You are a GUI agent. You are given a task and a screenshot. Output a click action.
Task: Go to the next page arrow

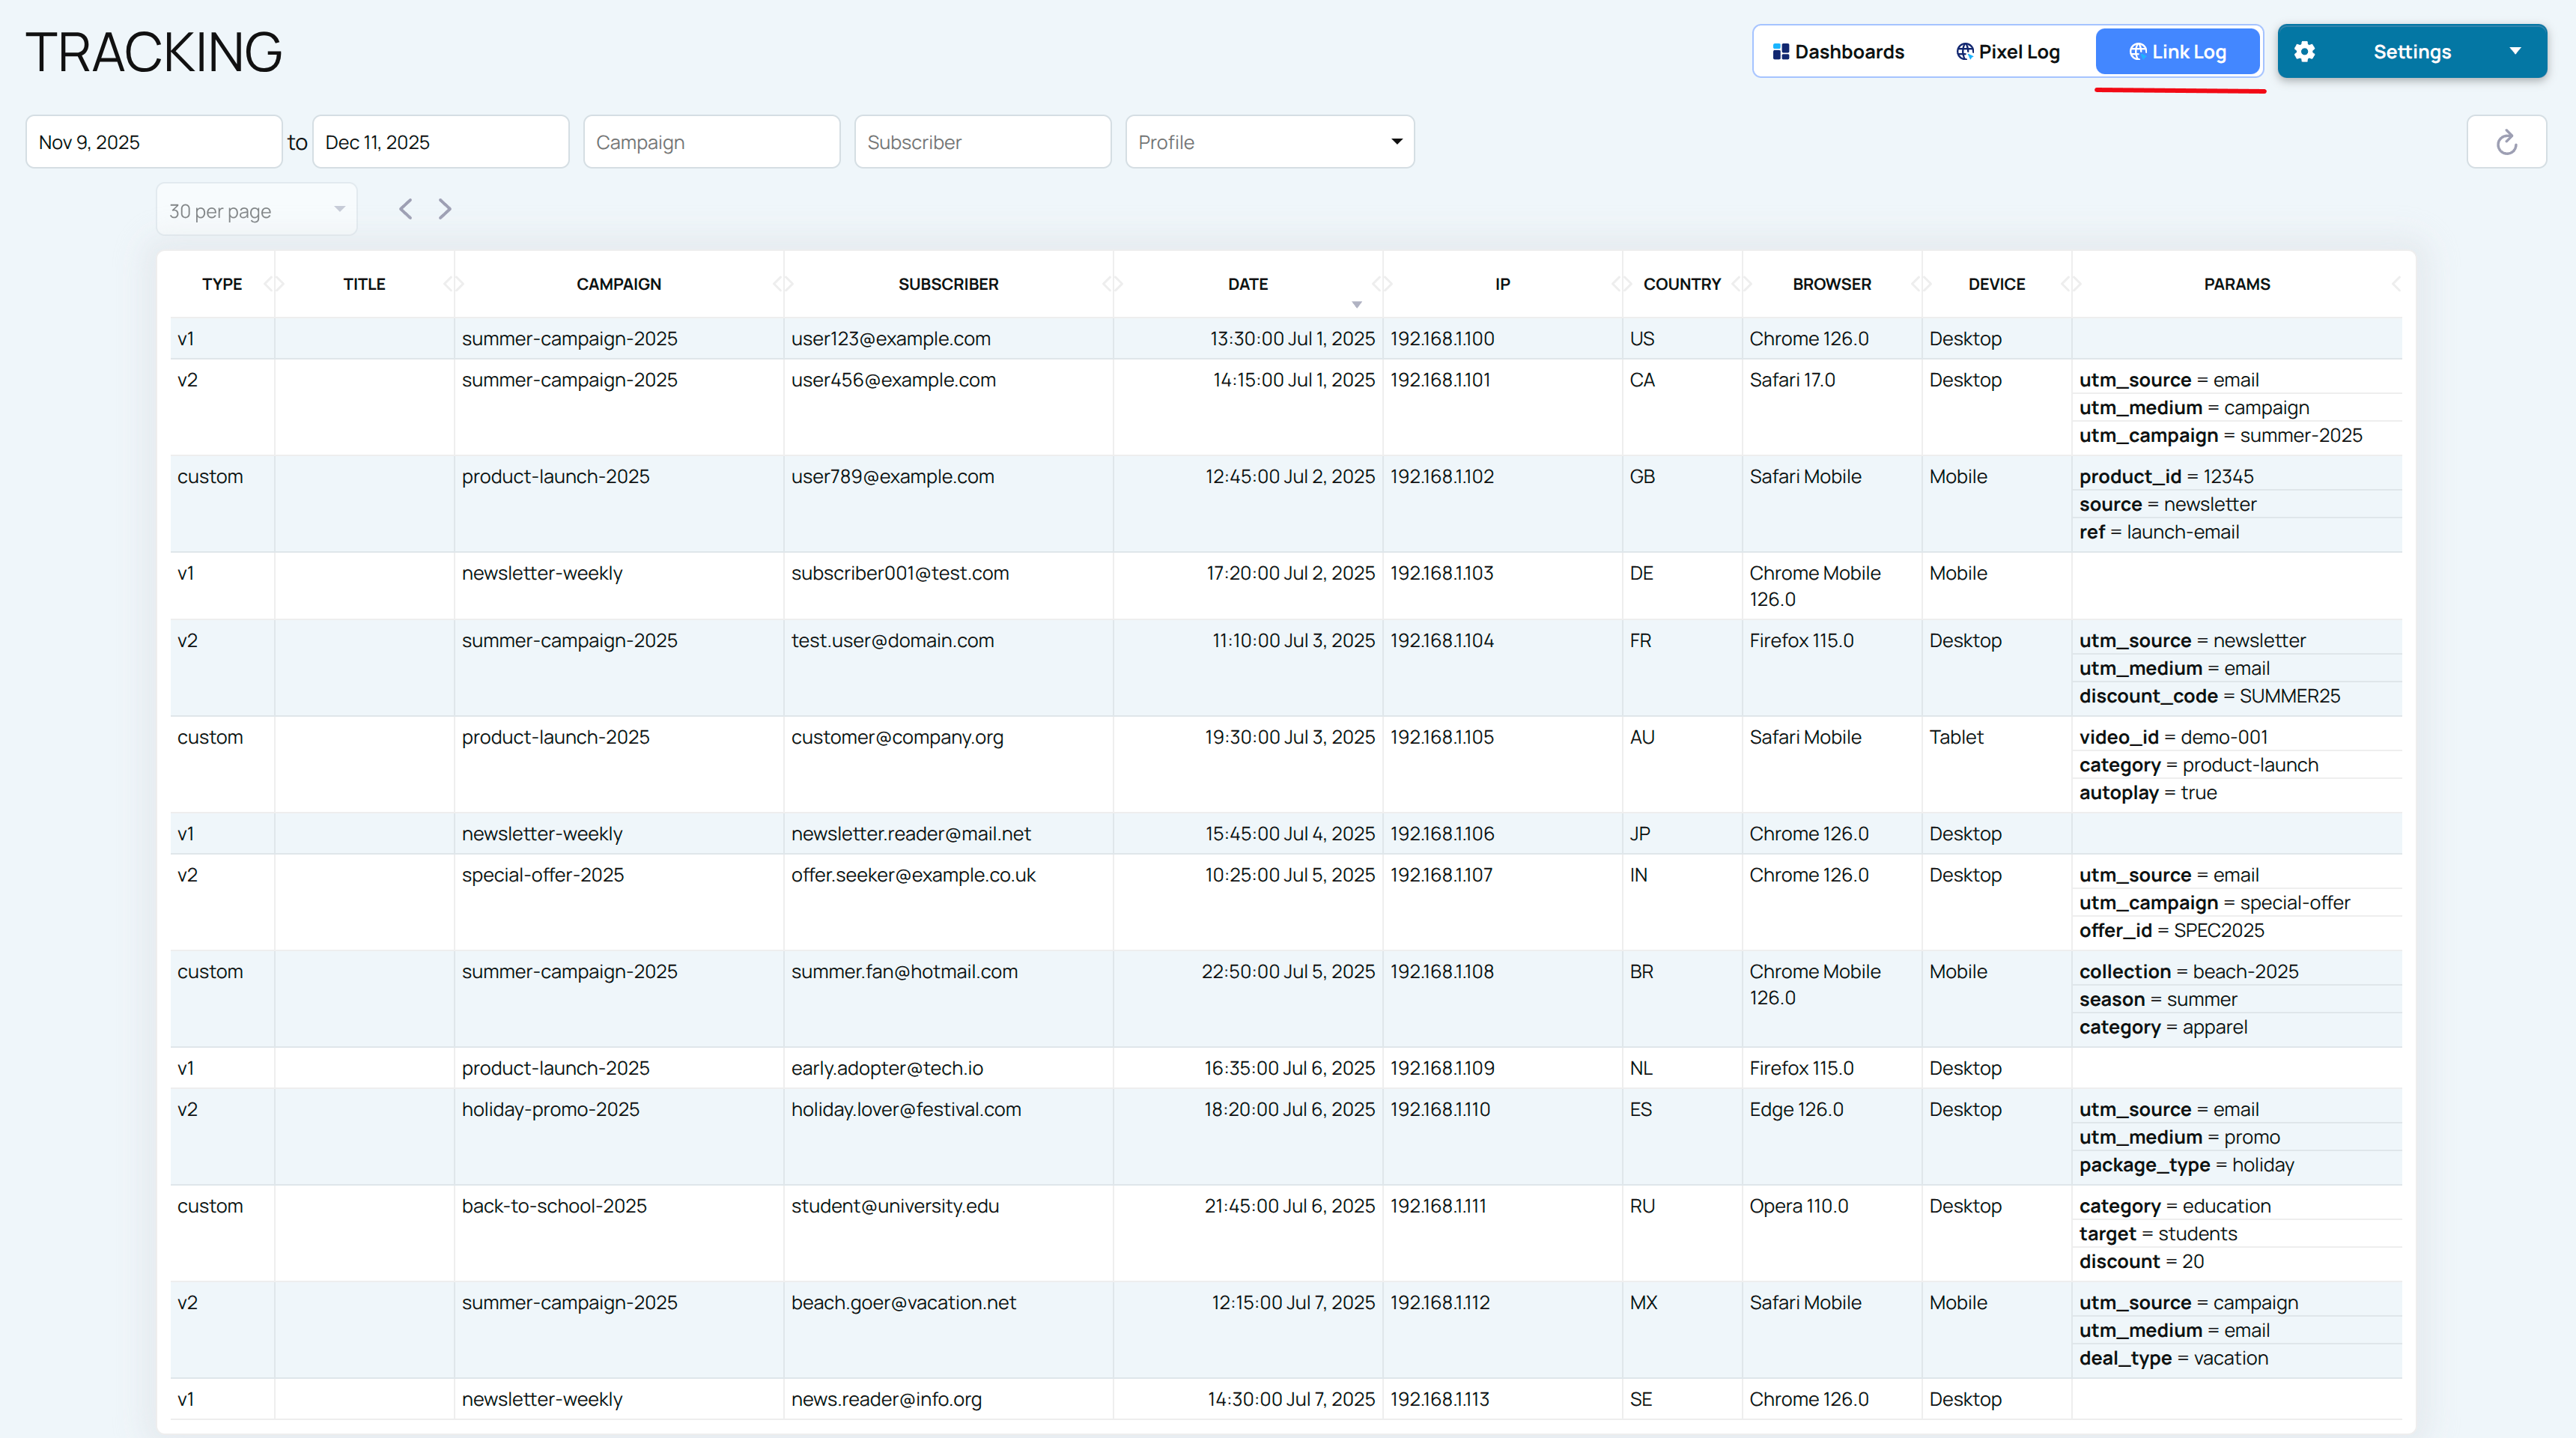444,208
